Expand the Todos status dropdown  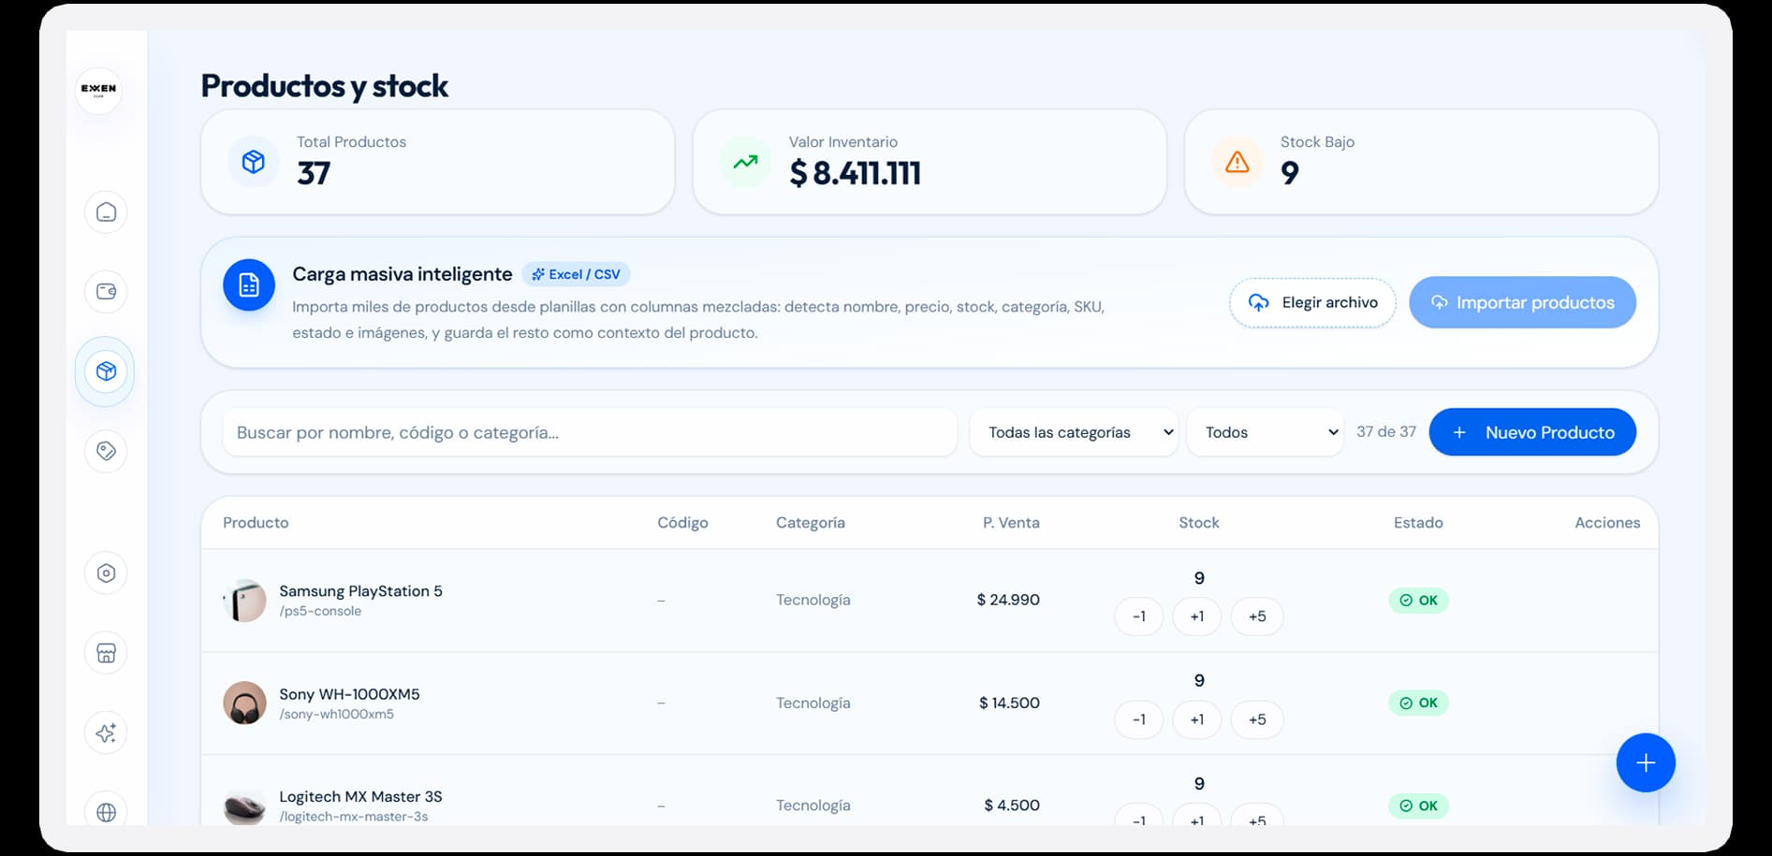1265,432
